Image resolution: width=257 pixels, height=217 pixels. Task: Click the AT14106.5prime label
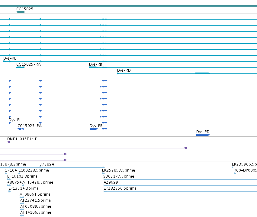36,212
